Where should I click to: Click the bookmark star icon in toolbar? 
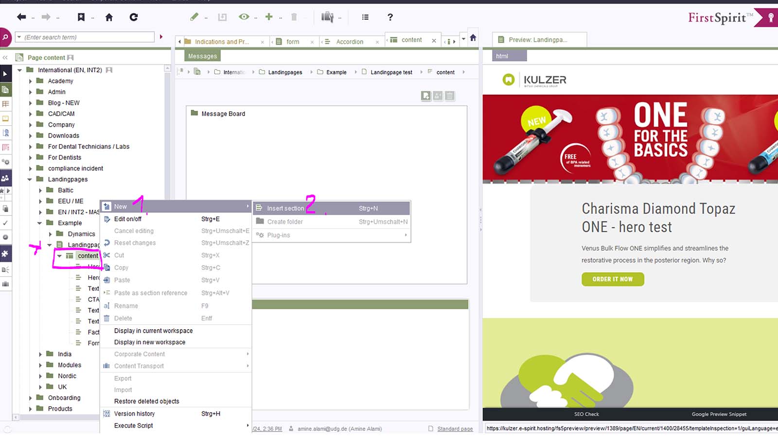click(81, 17)
